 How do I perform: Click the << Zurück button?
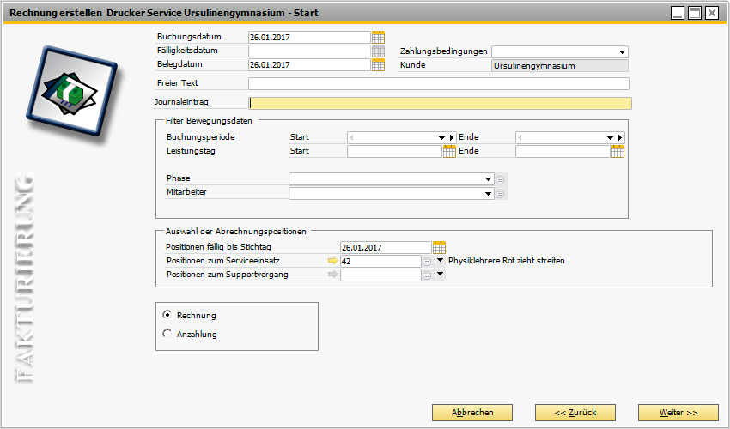(x=575, y=413)
